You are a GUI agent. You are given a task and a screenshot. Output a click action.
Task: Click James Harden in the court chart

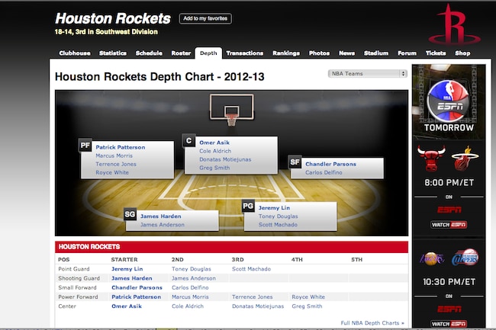[161, 216]
